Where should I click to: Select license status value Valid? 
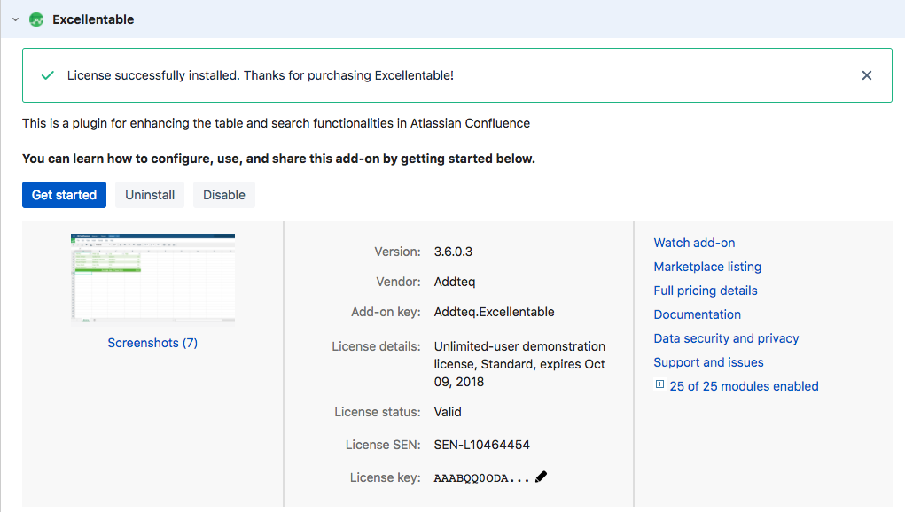[x=448, y=412]
